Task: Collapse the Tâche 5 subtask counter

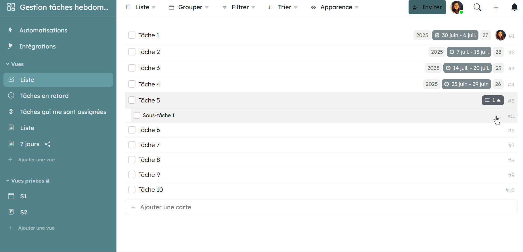Action: (493, 100)
